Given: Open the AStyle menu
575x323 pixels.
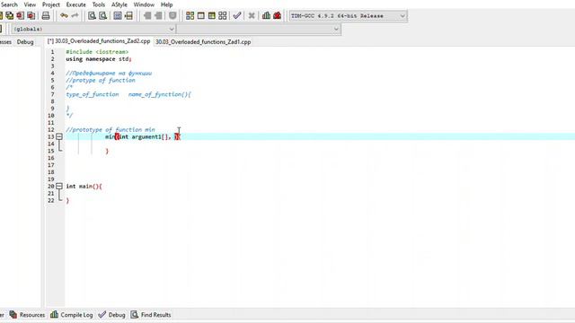Looking at the screenshot, I should click(x=119, y=4).
